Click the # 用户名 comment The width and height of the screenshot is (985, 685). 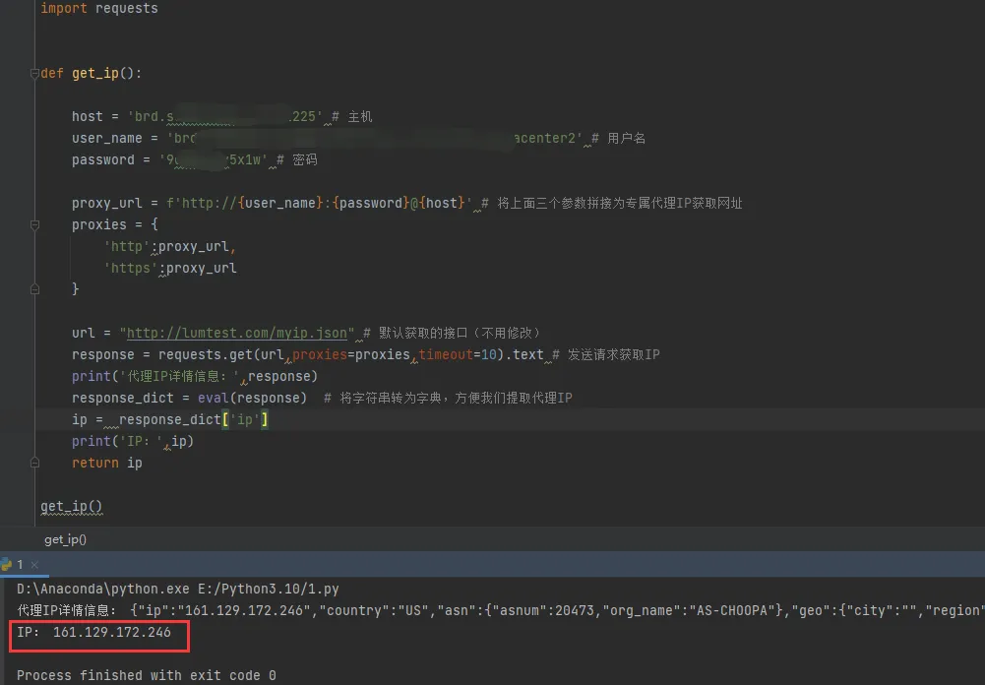point(618,138)
